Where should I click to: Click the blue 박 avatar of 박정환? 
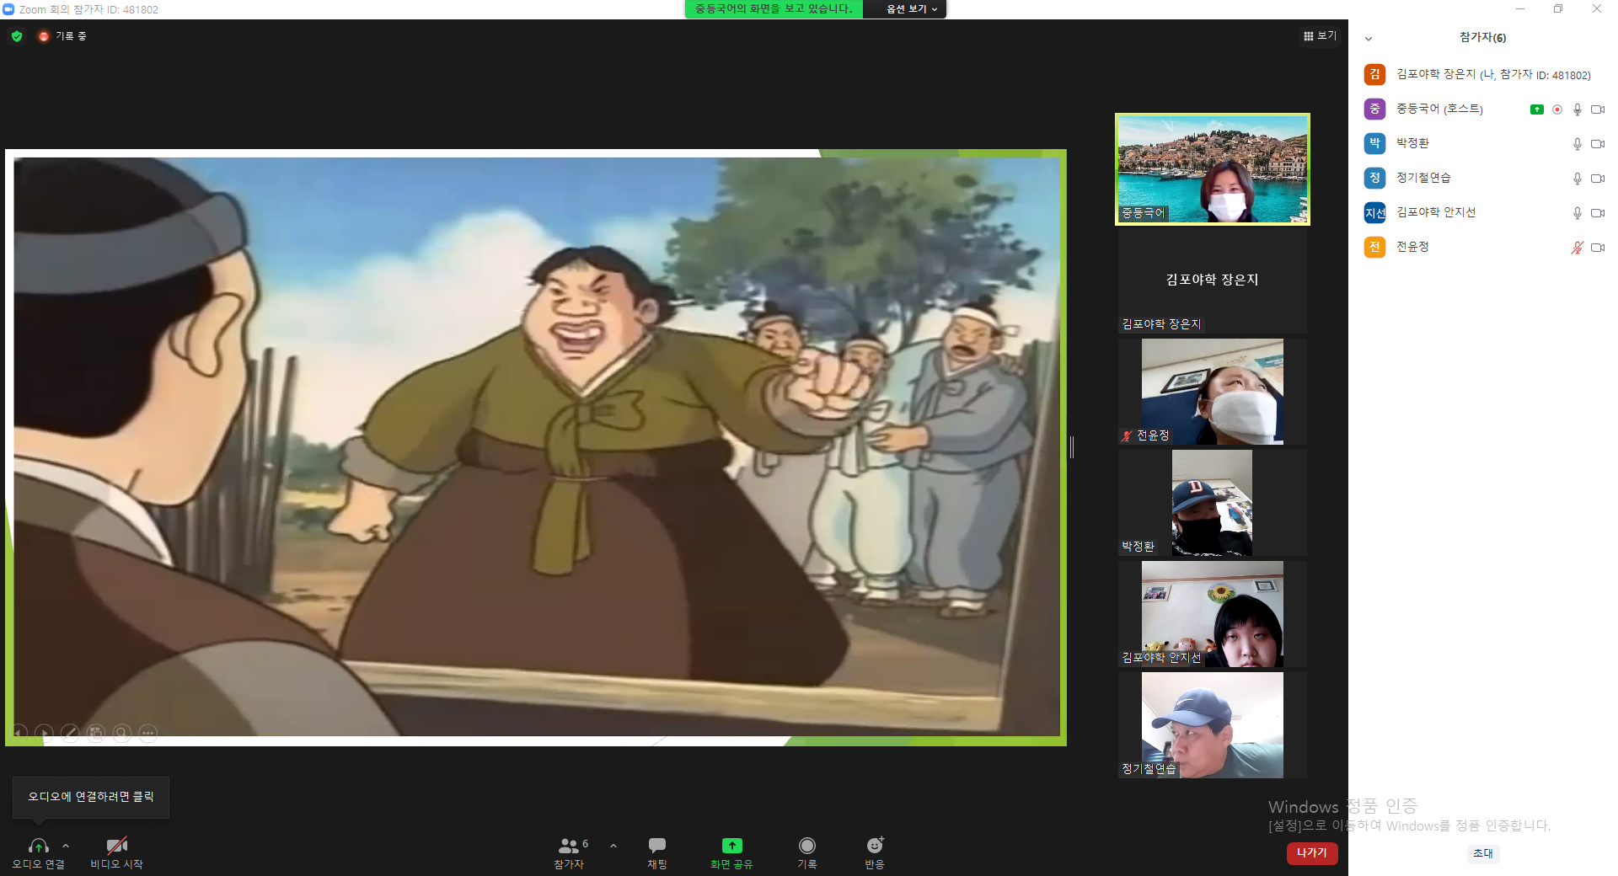tap(1374, 143)
